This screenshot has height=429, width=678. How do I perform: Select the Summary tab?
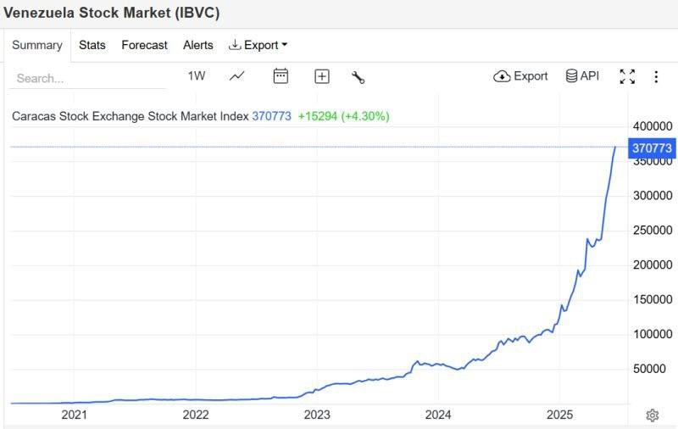pos(37,45)
